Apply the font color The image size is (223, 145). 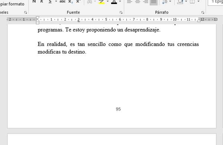pos(114,1)
